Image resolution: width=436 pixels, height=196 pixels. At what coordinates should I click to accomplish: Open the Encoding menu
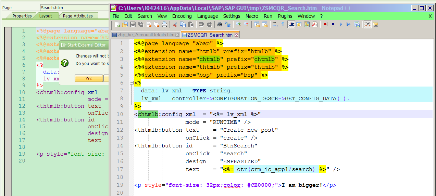point(182,16)
